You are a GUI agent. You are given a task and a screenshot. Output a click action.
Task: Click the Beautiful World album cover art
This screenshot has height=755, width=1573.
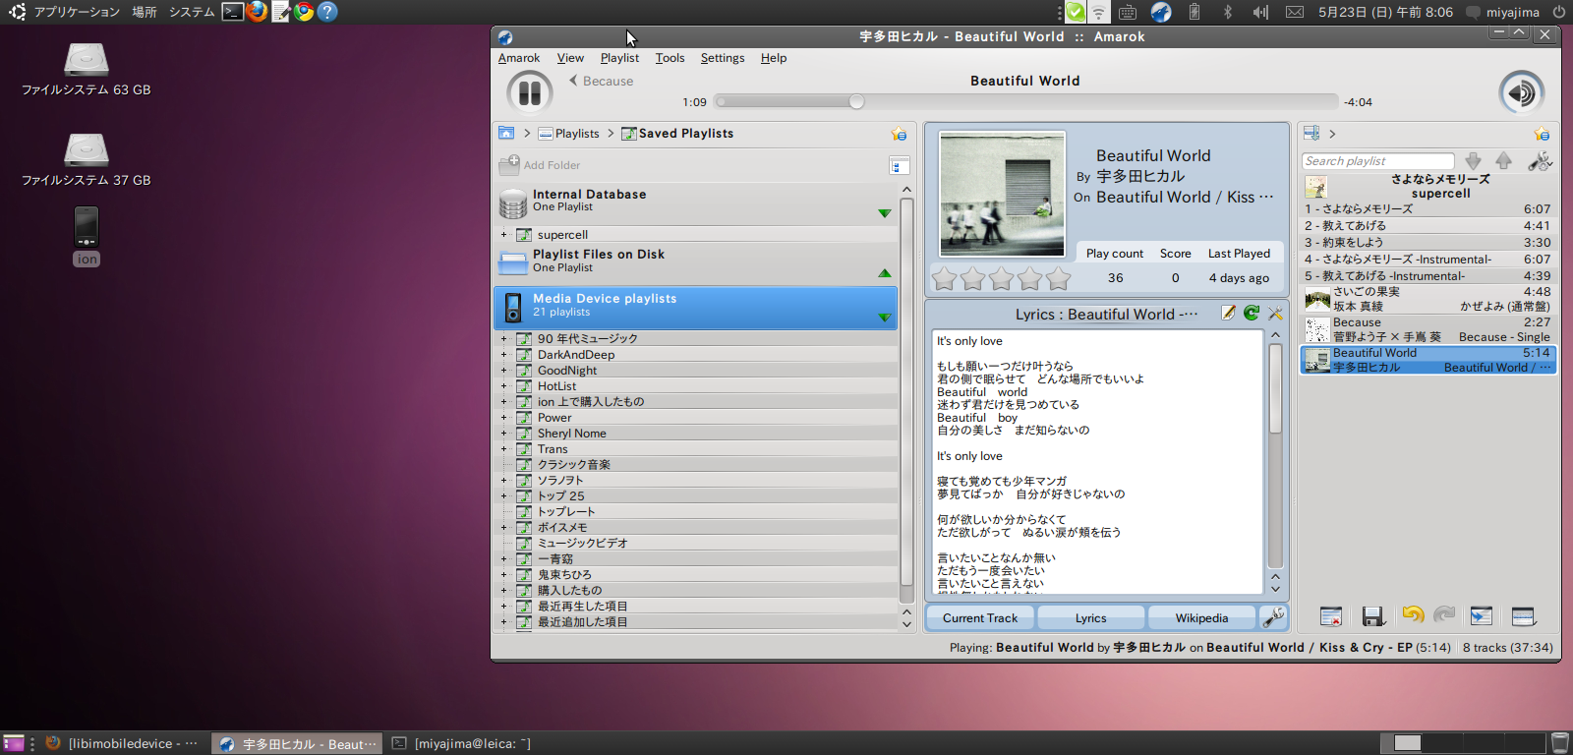[x=1002, y=194]
